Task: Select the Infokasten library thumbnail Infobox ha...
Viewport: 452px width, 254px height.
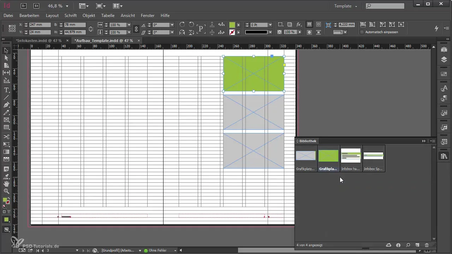Action: pos(351,158)
